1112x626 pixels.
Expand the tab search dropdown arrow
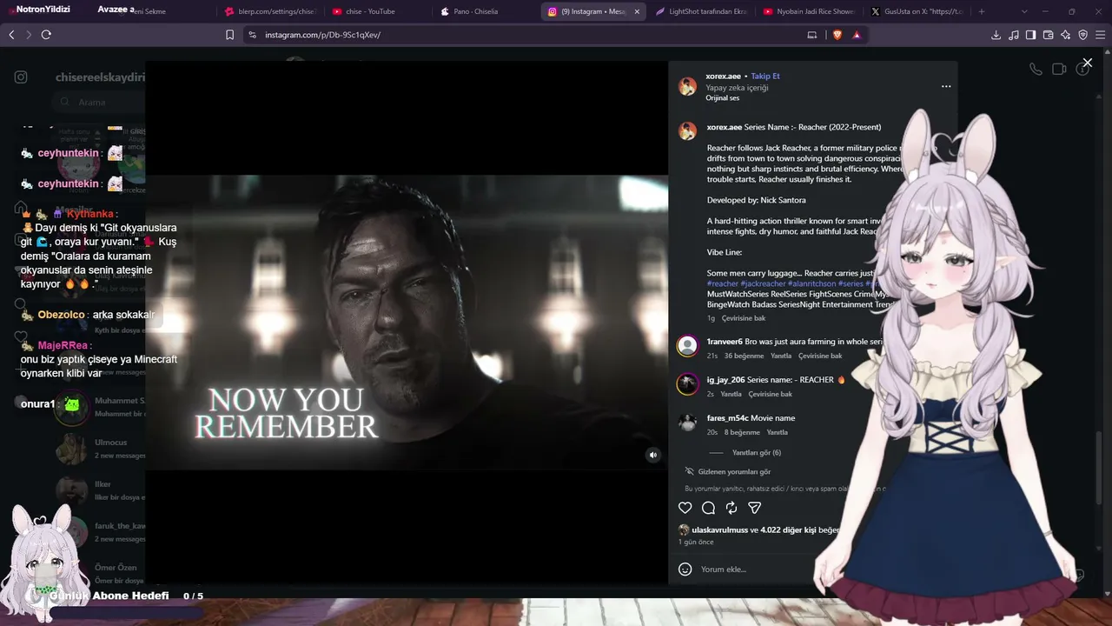tap(1025, 11)
